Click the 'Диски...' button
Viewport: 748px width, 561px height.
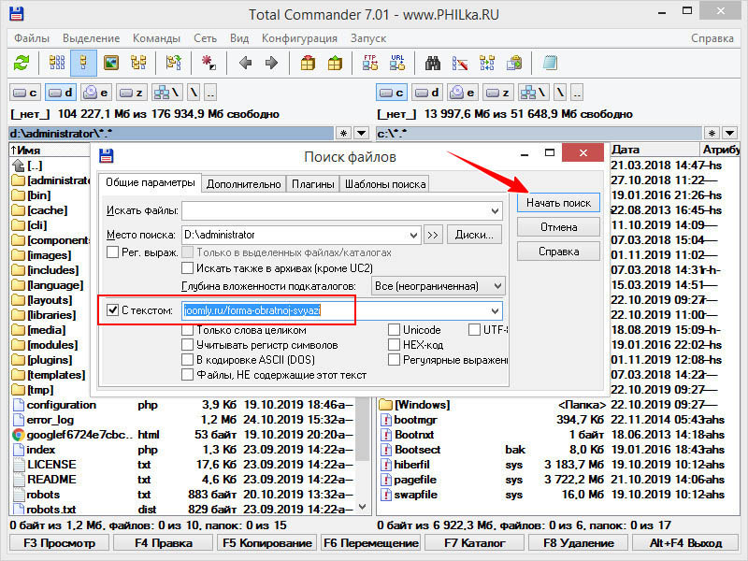(x=474, y=235)
